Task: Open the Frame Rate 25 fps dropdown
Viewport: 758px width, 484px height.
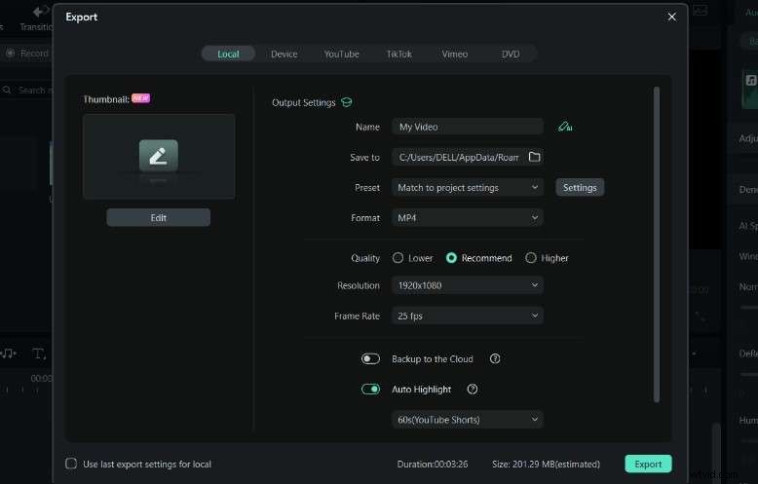Action: (468, 316)
